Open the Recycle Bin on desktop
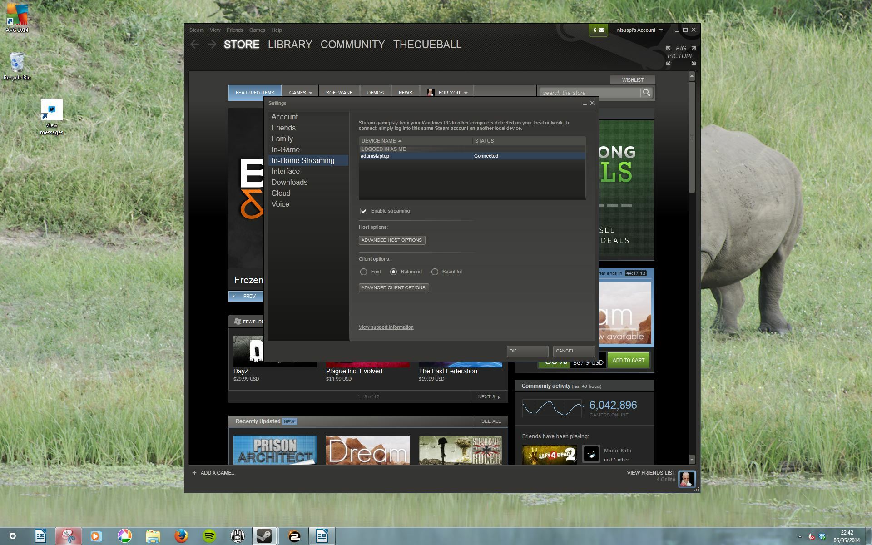 click(x=17, y=66)
